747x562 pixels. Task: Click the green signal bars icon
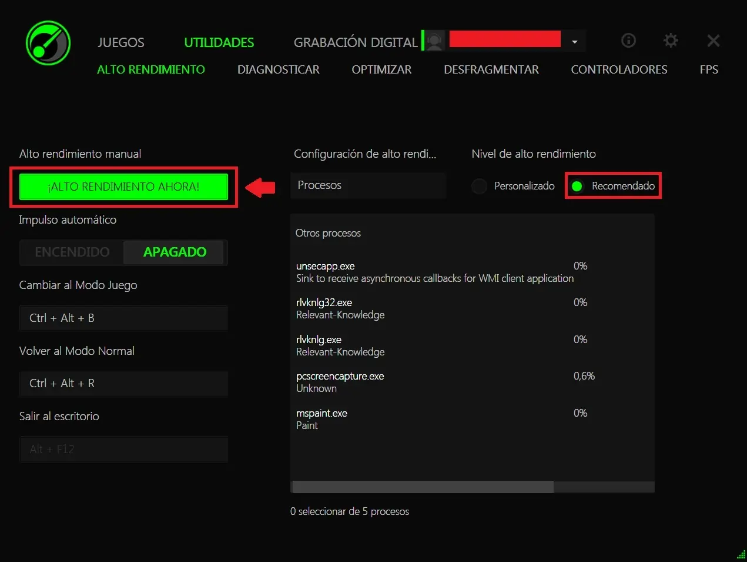click(739, 554)
